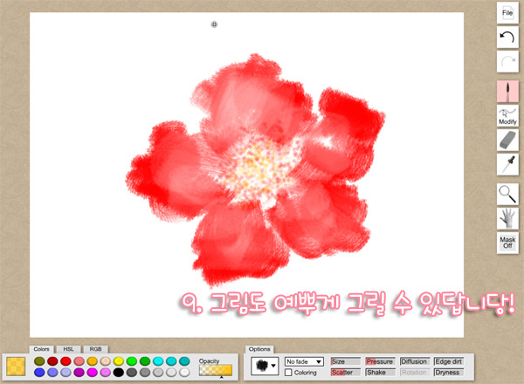
Task: Switch to the HSL tab
Action: (68, 349)
